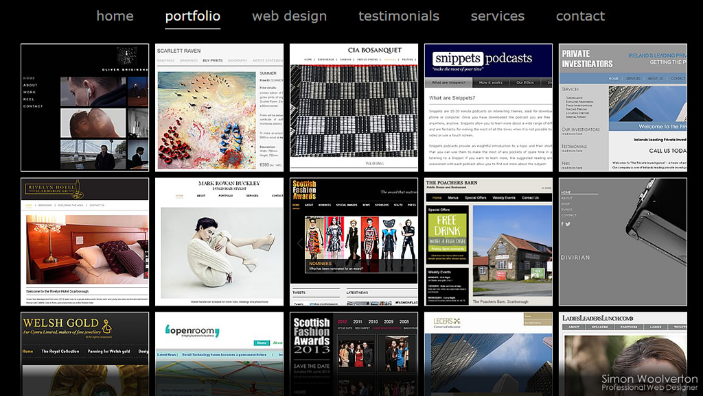This screenshot has height=396, width=703.
Task: Open the Oliver Briginshaw portfolio thumbnail
Action: (x=84, y=108)
